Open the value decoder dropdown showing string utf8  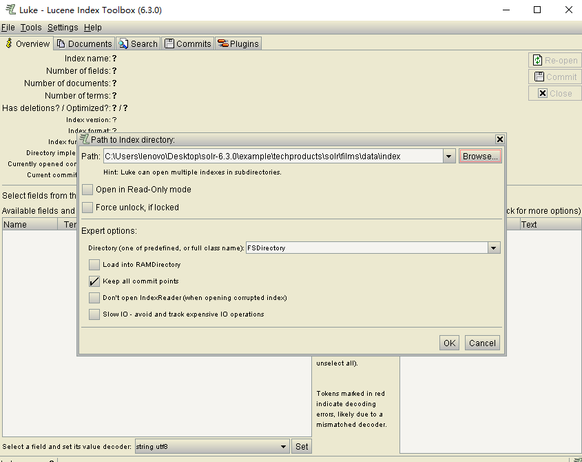pyautogui.click(x=212, y=446)
